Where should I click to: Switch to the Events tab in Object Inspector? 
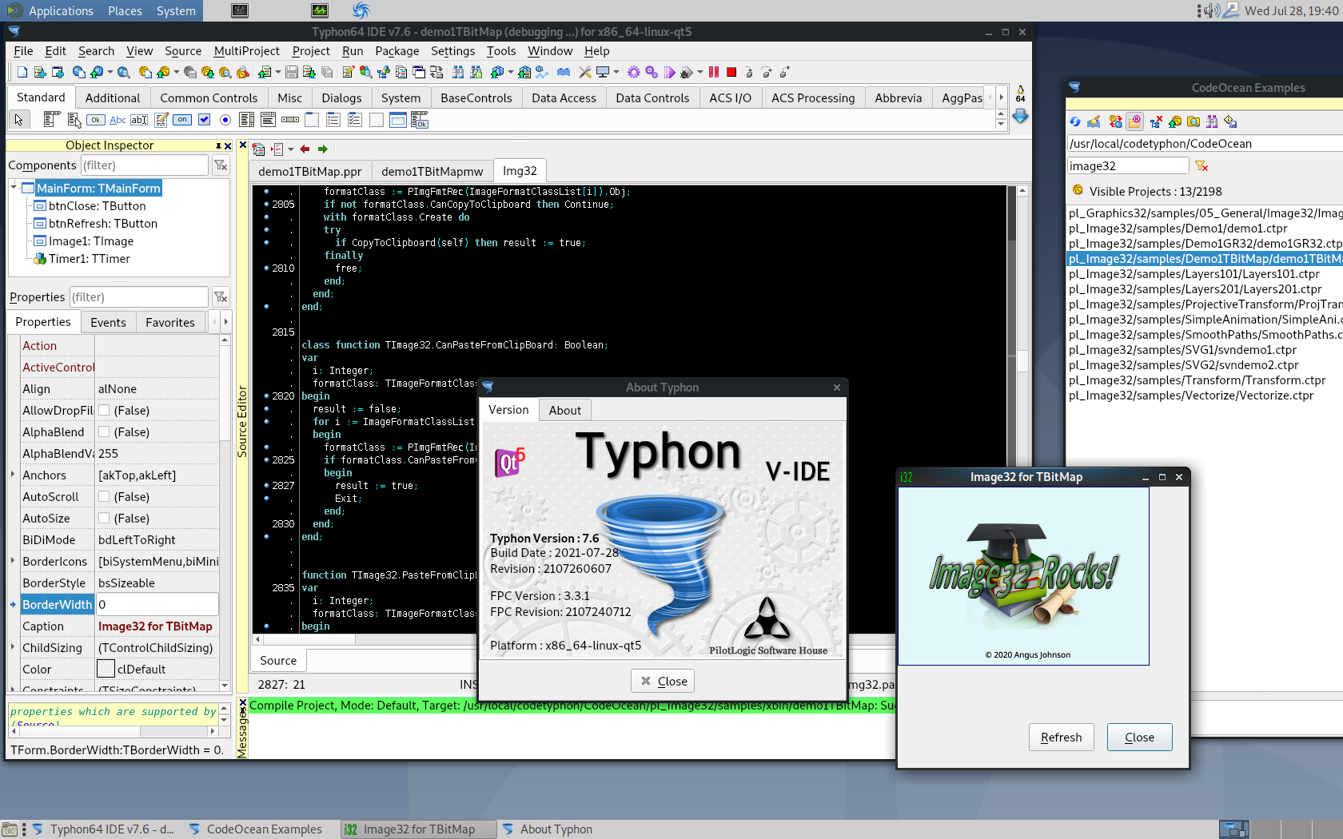(x=108, y=323)
